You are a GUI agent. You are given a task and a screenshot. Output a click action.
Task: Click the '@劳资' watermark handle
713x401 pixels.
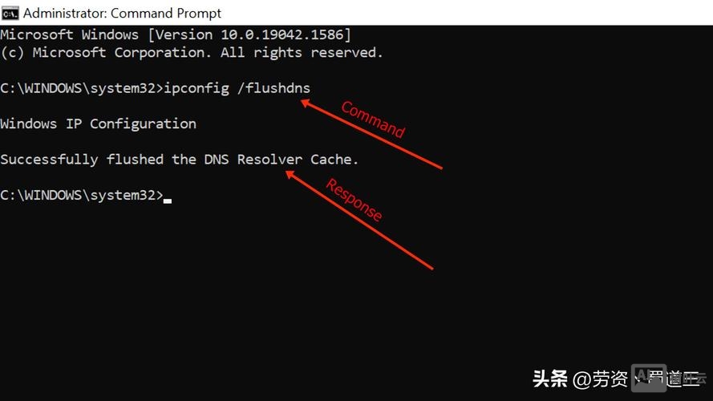click(x=600, y=379)
